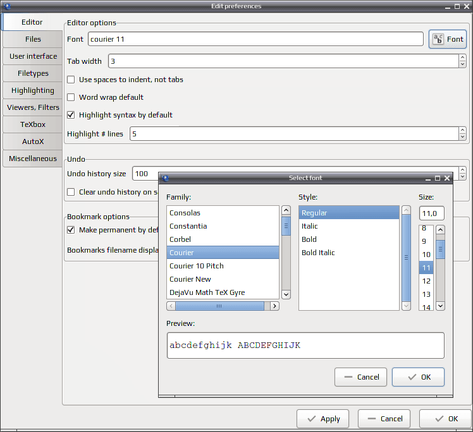Screen dimensions: 473x432
Task: Click Size list scroll up arrow
Action: tap(440, 230)
